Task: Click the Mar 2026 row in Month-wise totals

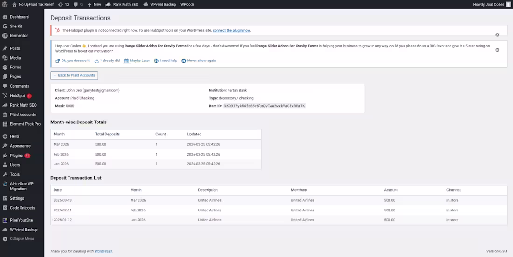Action: pos(156,144)
